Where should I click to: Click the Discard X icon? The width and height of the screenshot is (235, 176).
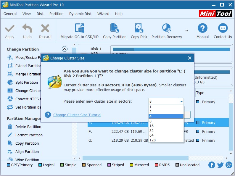(45, 28)
